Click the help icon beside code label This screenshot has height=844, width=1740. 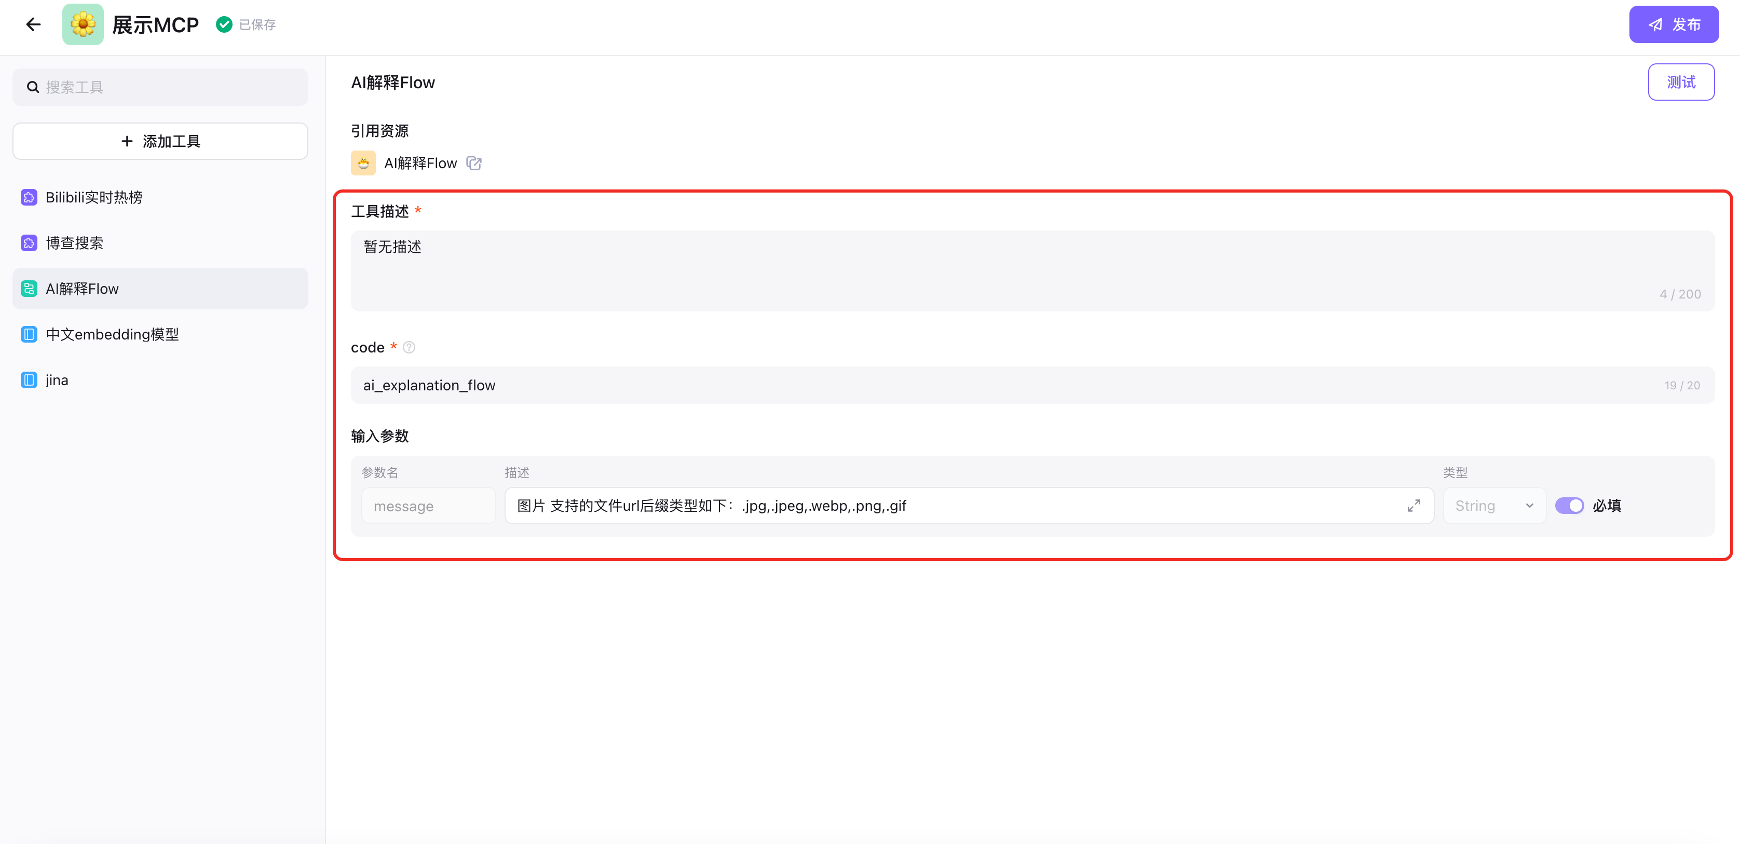[409, 348]
